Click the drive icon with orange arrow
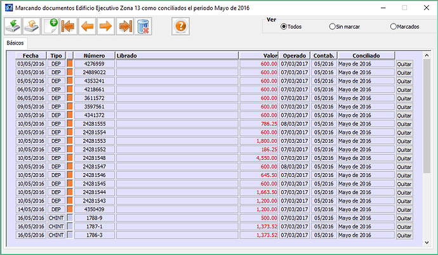This screenshot has height=255, width=438. (32, 26)
